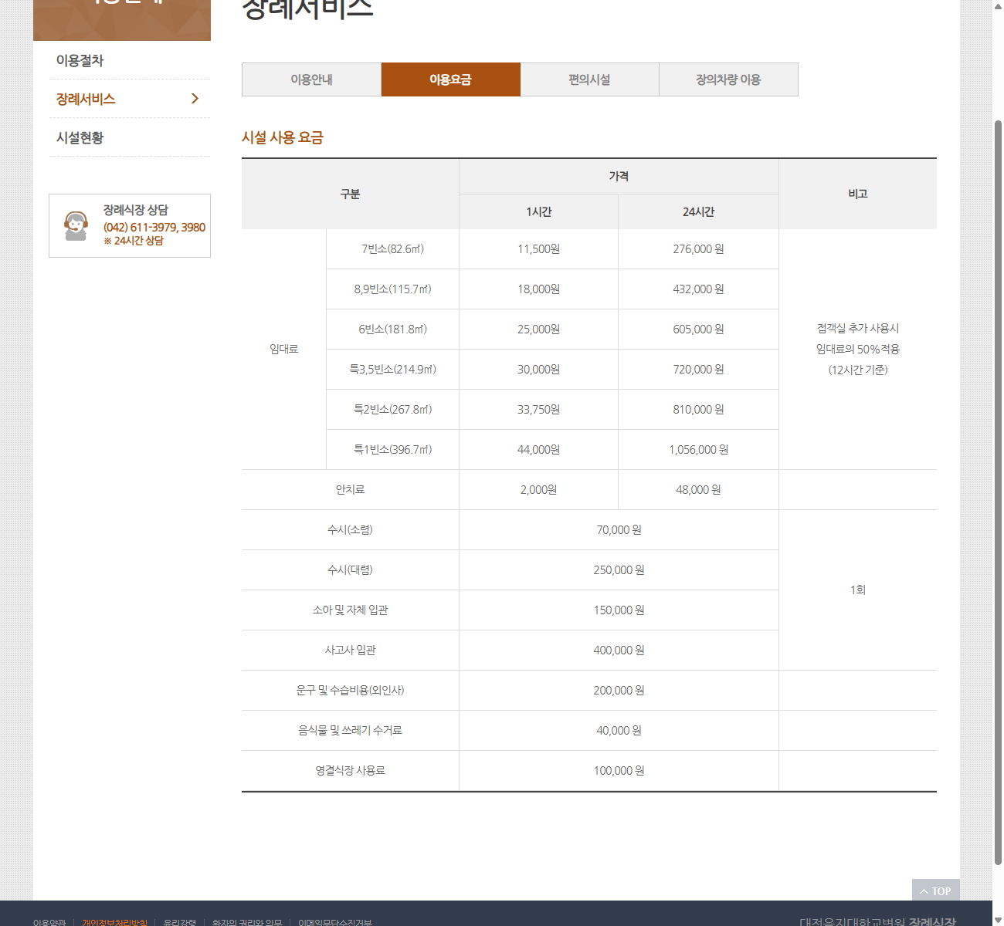Click the 가격 column header
Image resolution: width=1004 pixels, height=926 pixels.
point(619,176)
